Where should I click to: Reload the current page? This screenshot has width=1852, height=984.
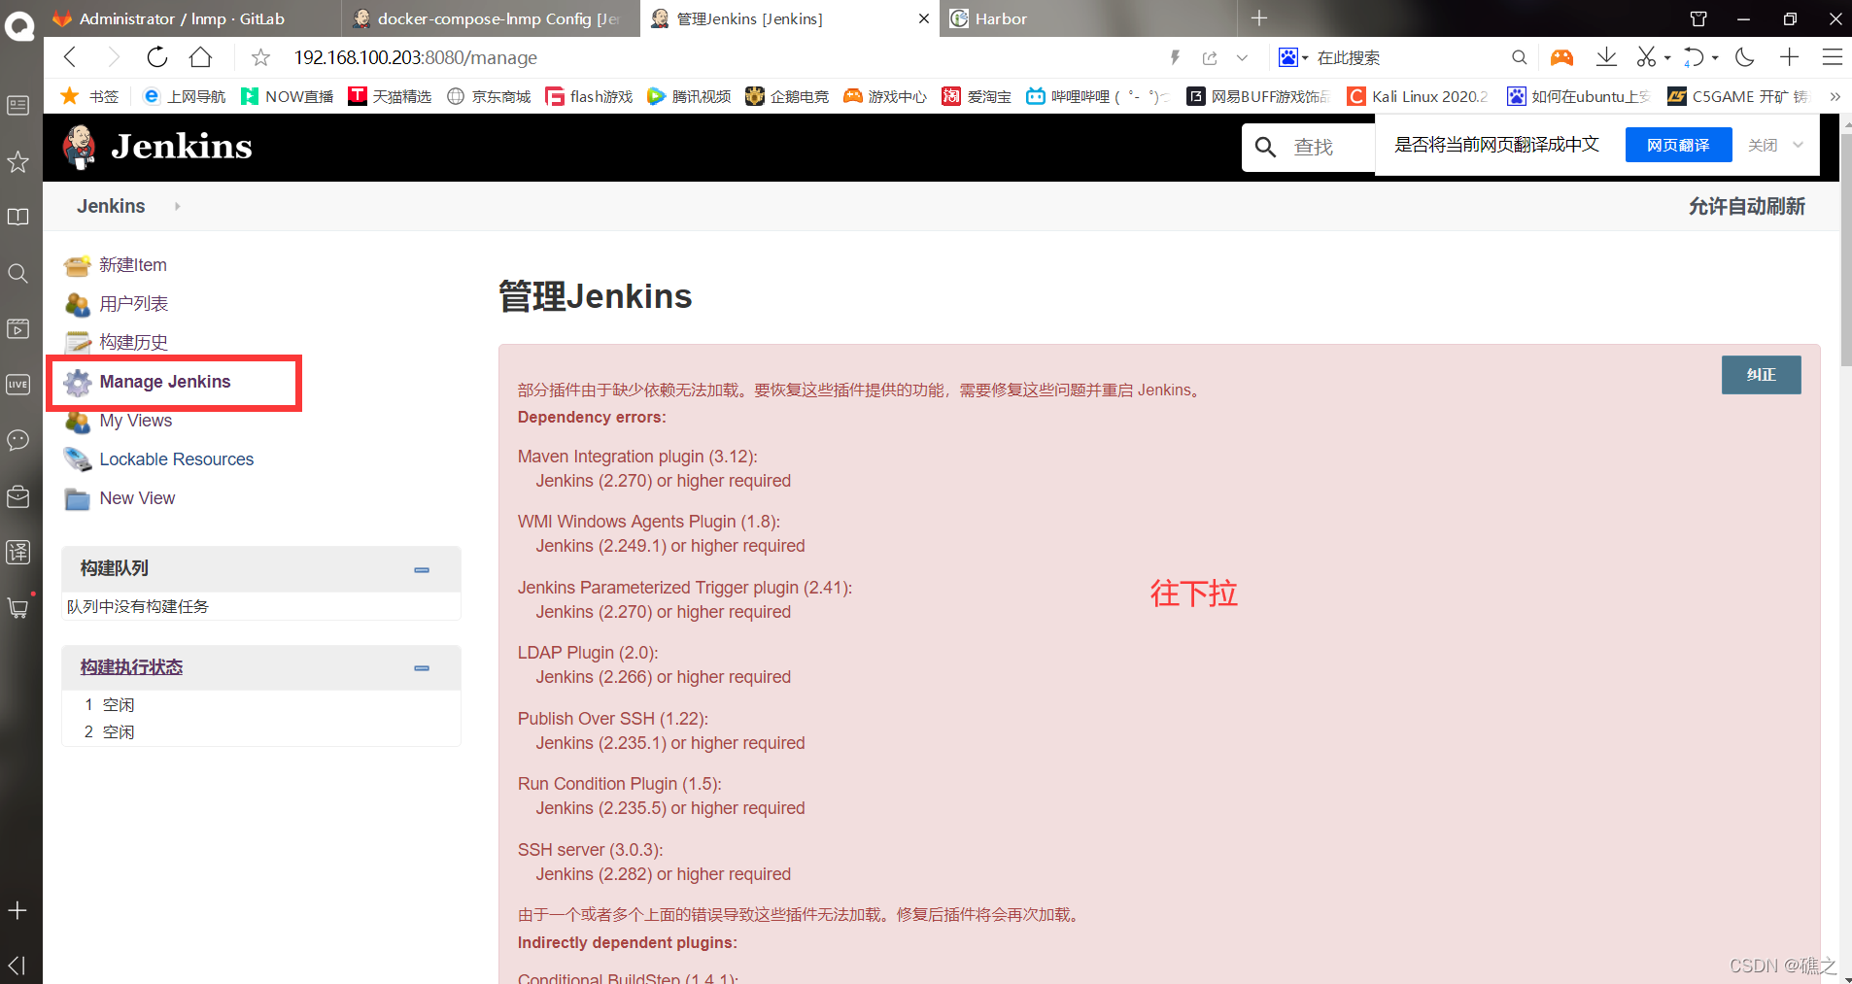point(156,57)
